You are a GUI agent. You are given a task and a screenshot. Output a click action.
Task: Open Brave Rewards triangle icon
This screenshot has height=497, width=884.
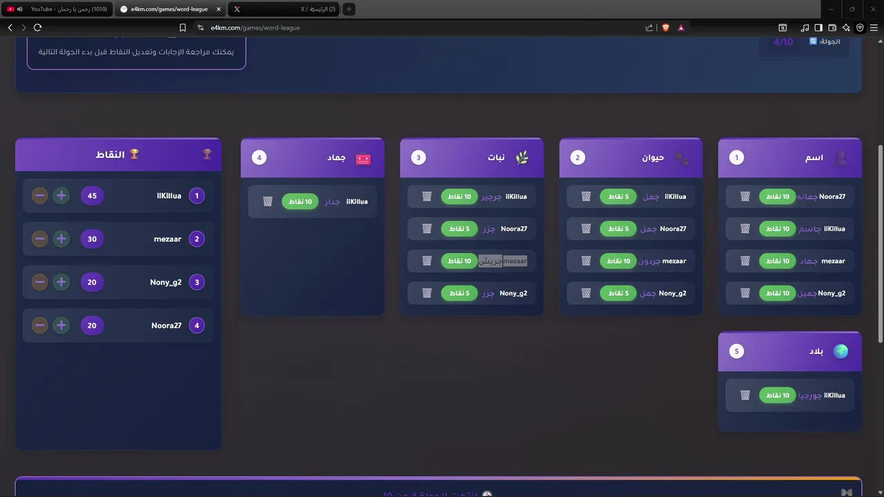tap(681, 28)
